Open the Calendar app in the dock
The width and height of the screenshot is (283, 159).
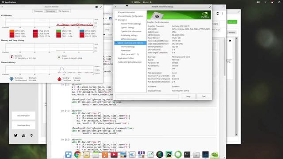[96, 155]
